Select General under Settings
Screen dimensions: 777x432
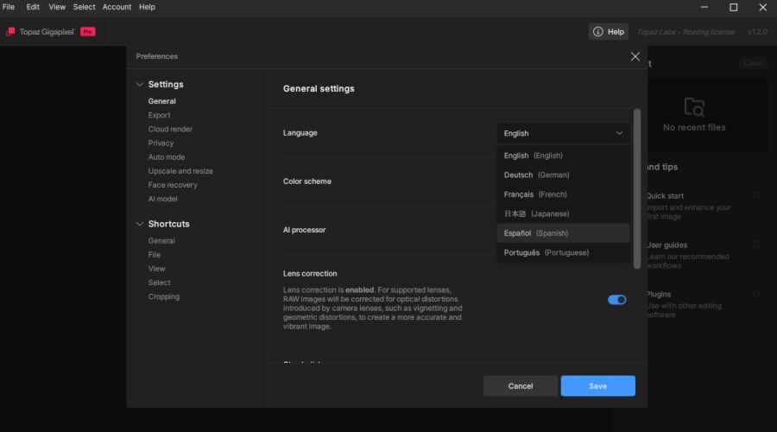coord(162,101)
